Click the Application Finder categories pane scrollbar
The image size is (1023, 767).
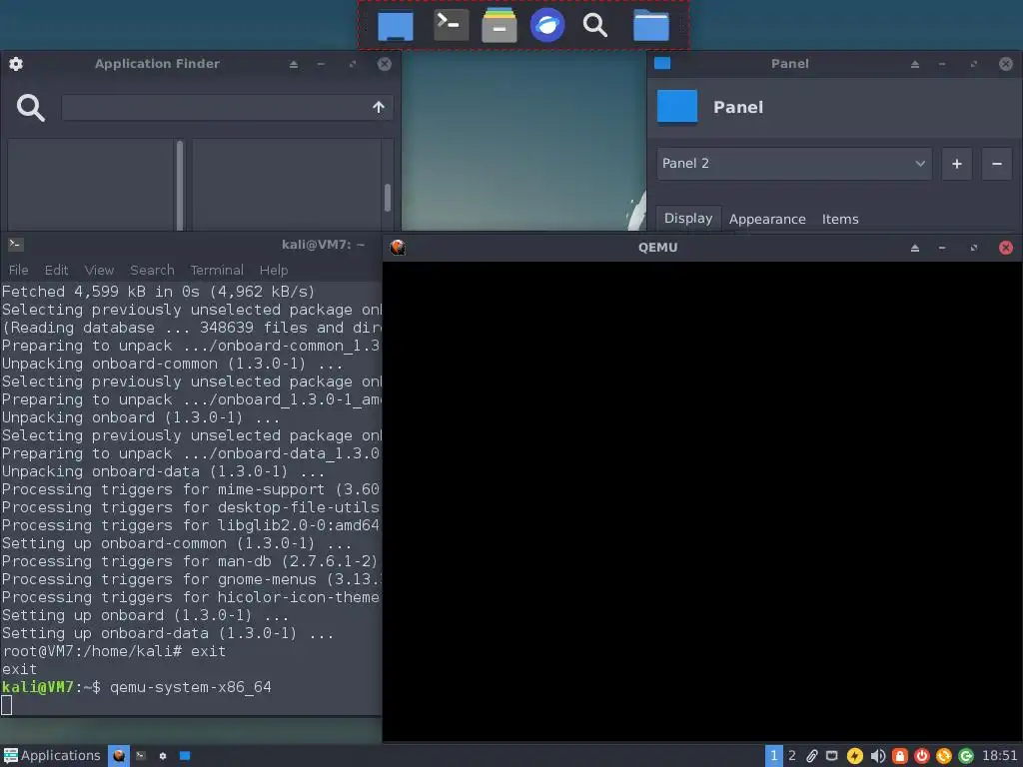[180, 185]
